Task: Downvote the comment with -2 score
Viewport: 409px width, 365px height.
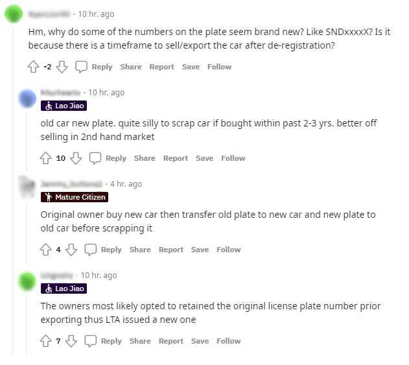Action: [x=62, y=67]
